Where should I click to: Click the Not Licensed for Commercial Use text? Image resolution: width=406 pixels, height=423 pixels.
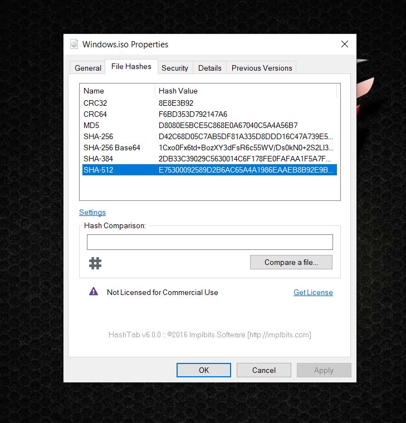[x=162, y=292]
